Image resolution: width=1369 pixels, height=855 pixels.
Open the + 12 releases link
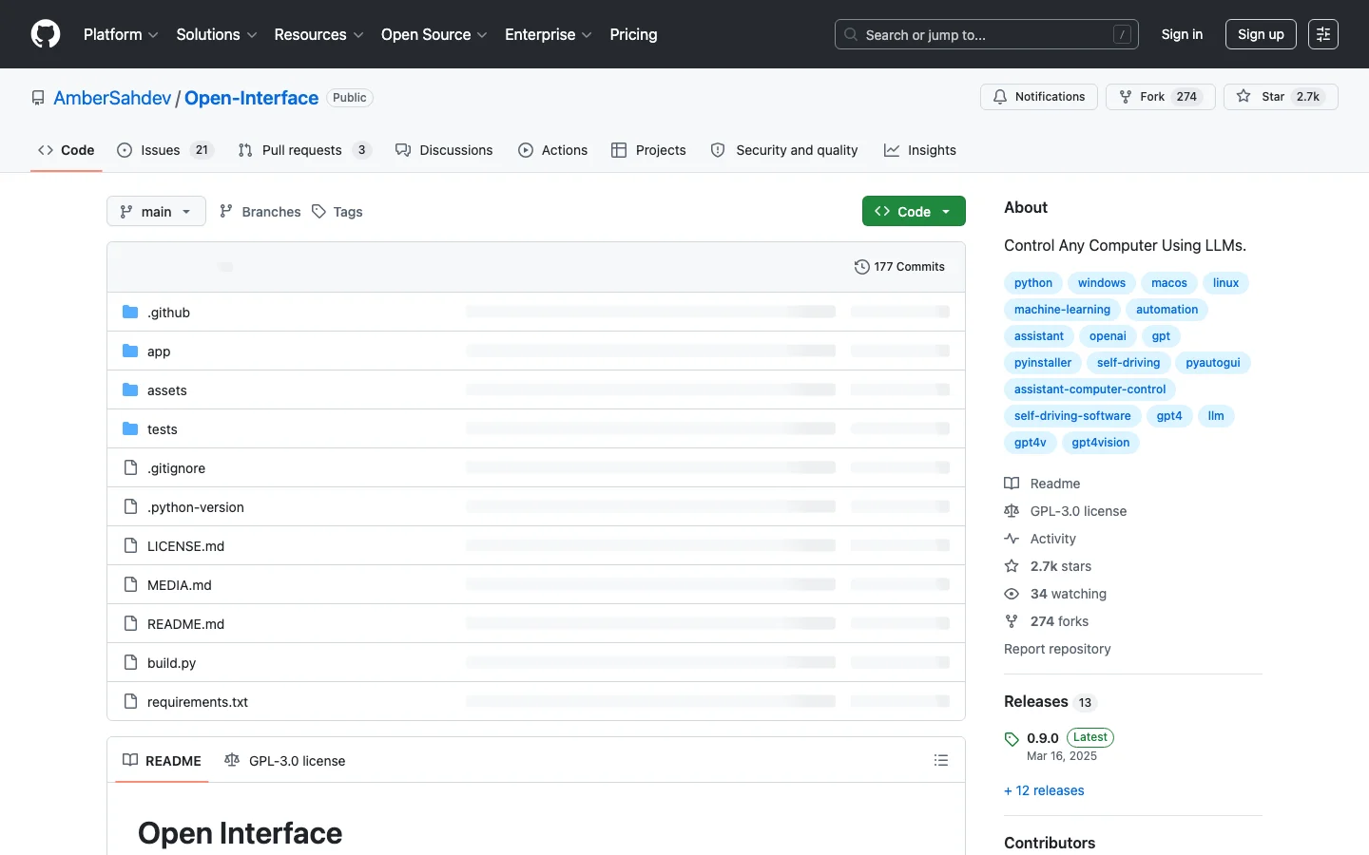tap(1044, 790)
